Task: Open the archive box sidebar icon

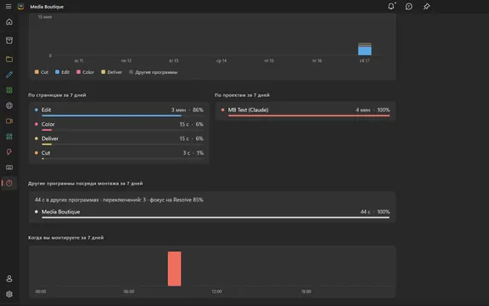Action: (x=9, y=41)
